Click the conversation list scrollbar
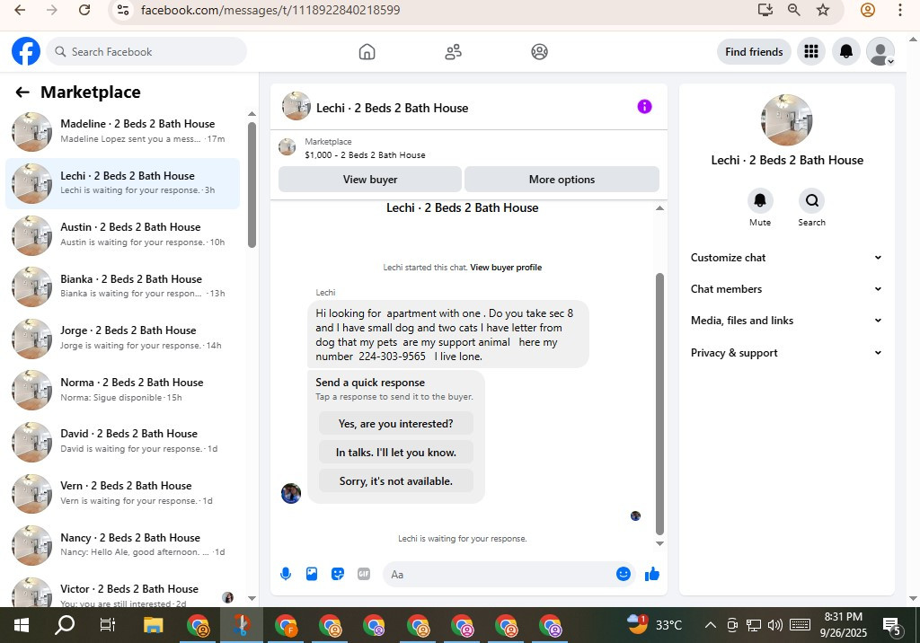Viewport: 920px width, 643px height. pyautogui.click(x=252, y=185)
